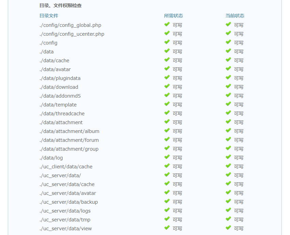Click the 目录、文件权限检查 heading
Screen dimensions: 290x235
tap(60, 5)
